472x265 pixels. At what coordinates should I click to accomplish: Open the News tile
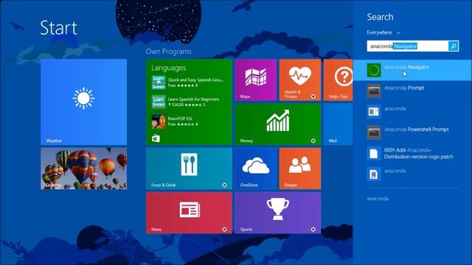pyautogui.click(x=189, y=213)
